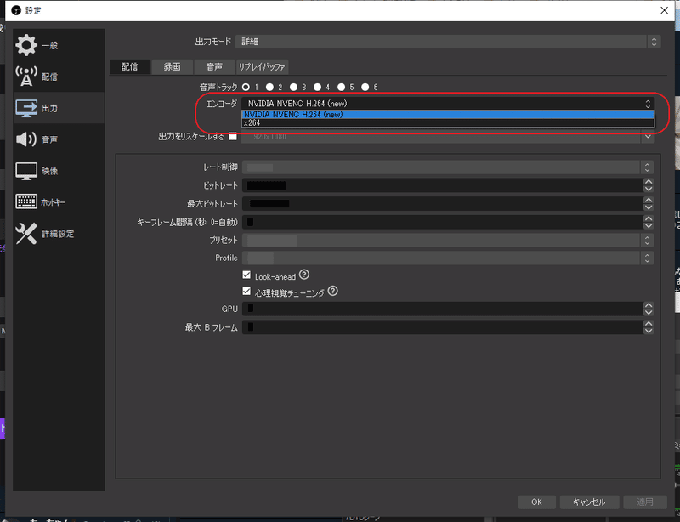
Task: Click the OK button
Action: pyautogui.click(x=537, y=502)
